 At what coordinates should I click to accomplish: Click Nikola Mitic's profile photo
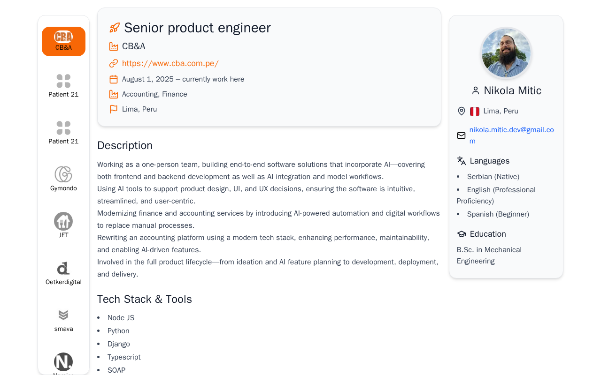pyautogui.click(x=506, y=53)
